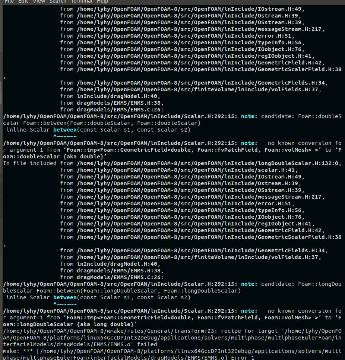Open the Help menu

(x=102, y=1)
